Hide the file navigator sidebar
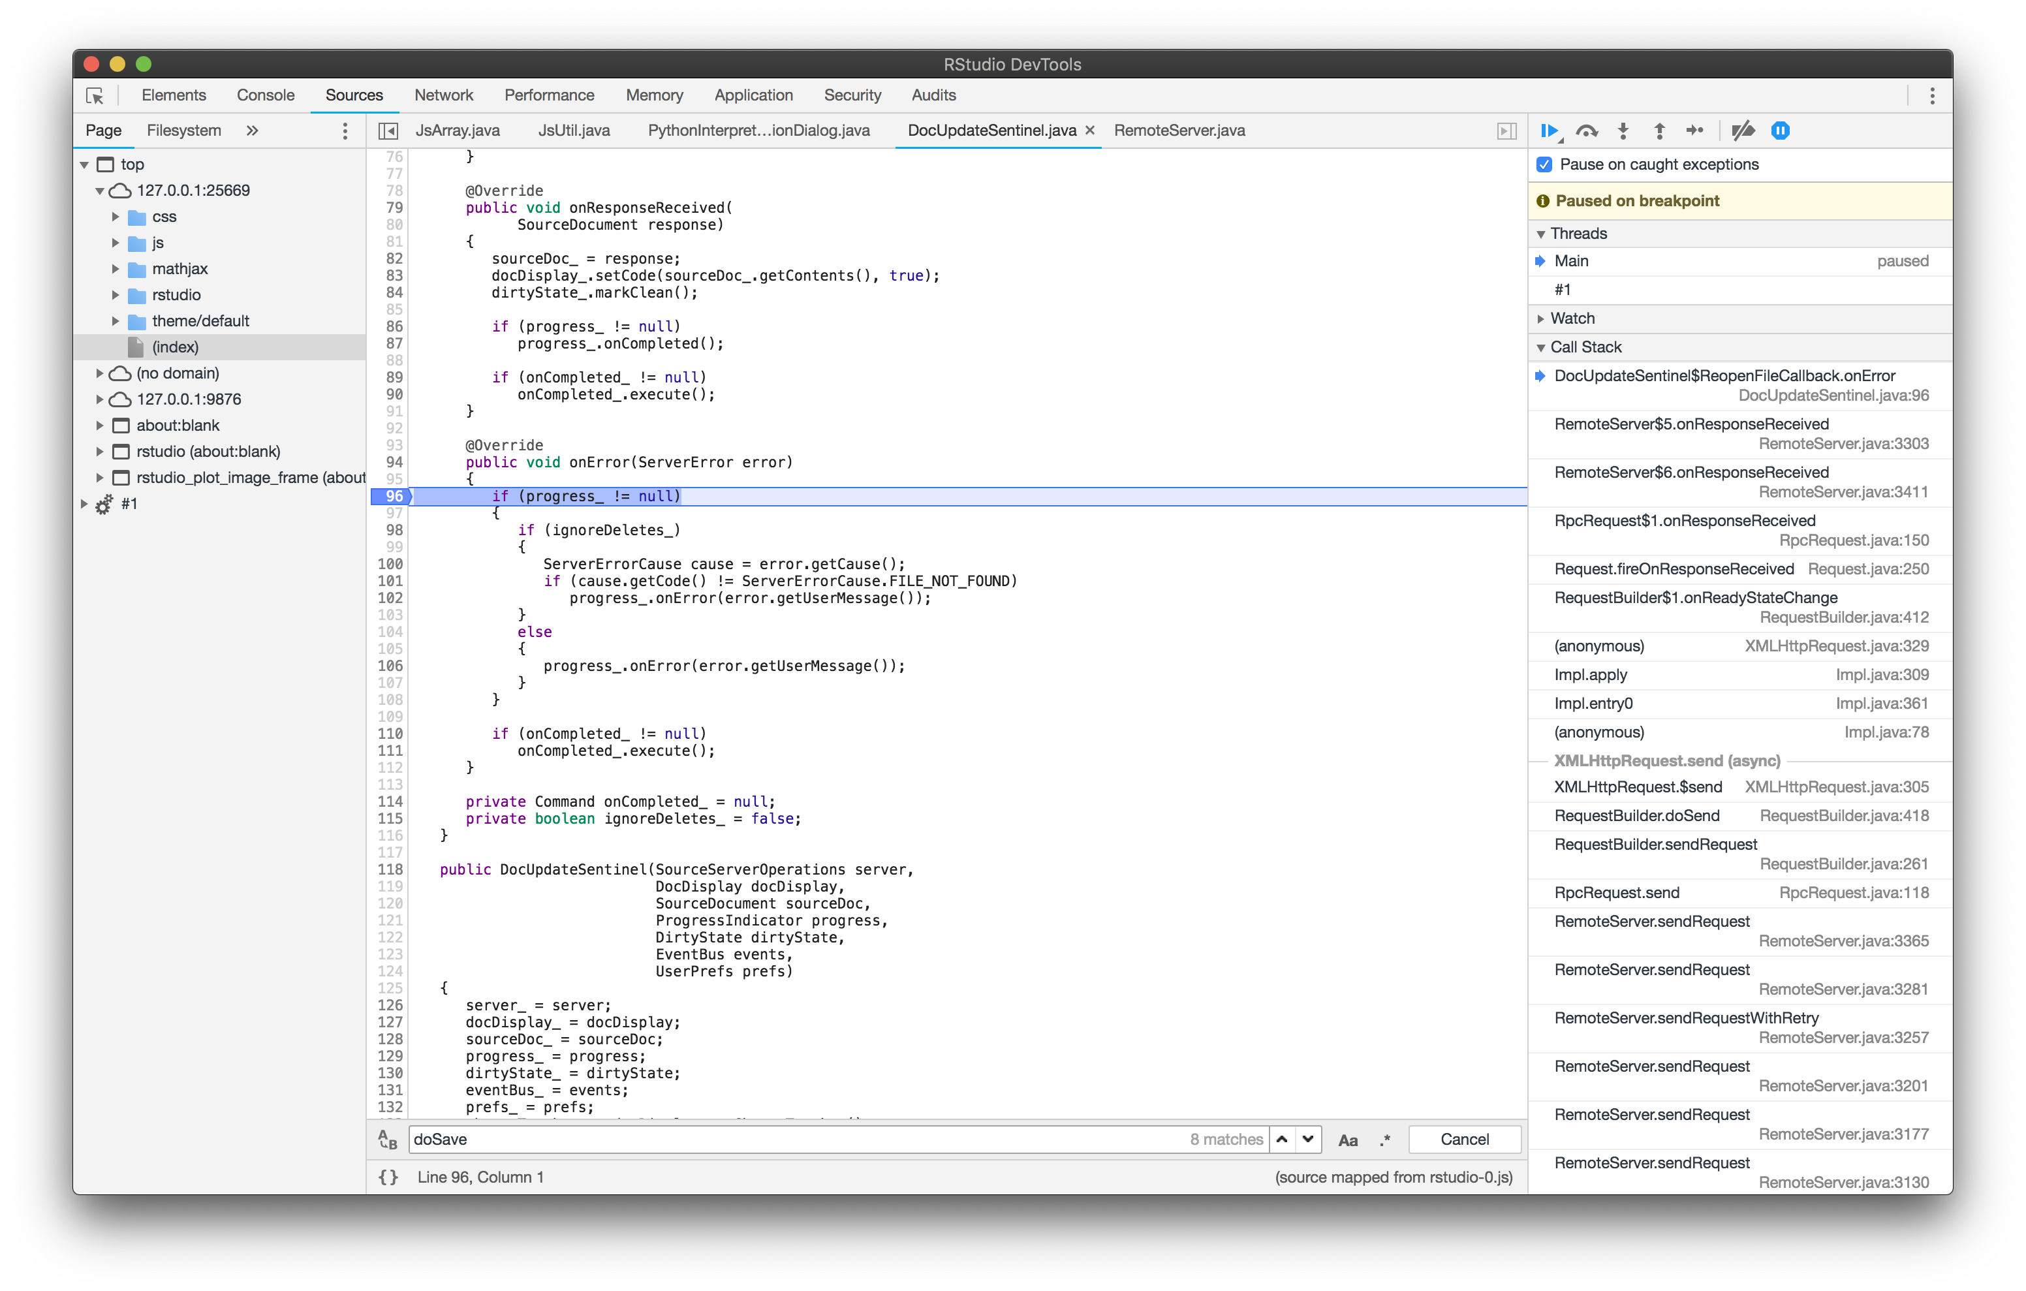The width and height of the screenshot is (2026, 1291). (x=388, y=131)
